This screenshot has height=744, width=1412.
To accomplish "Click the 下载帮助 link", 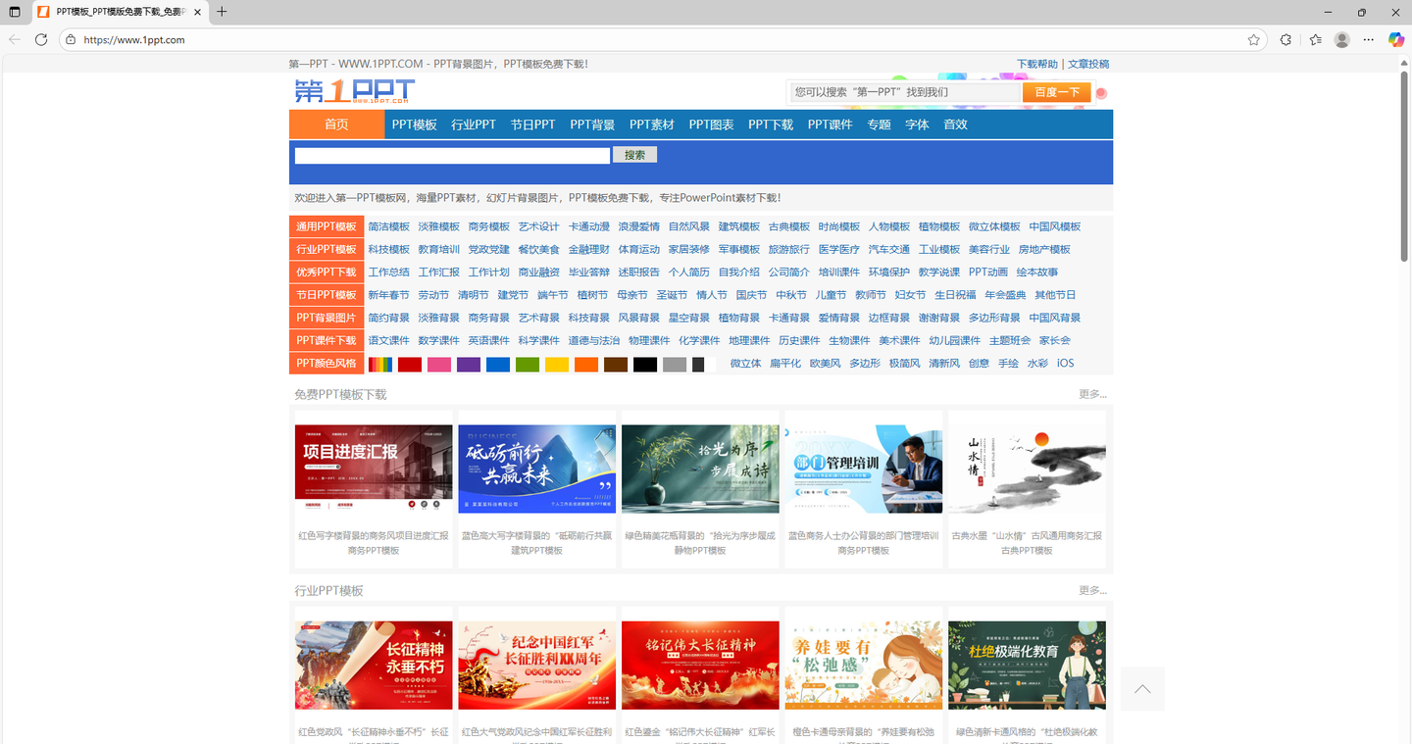I will click(x=1037, y=64).
